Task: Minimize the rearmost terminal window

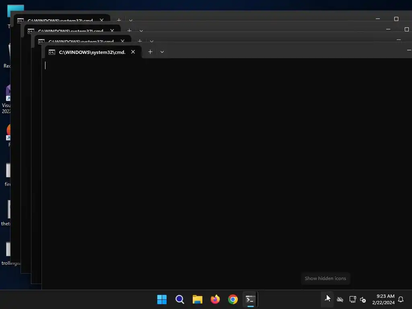Action: click(x=378, y=19)
